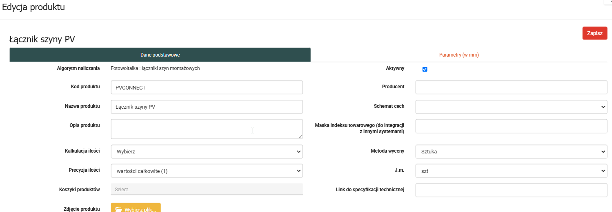Open the Koszyki produktów selector
The image size is (612, 212).
click(x=207, y=189)
